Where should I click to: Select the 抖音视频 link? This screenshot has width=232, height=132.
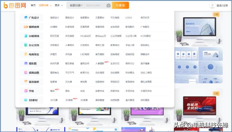pos(70,27)
